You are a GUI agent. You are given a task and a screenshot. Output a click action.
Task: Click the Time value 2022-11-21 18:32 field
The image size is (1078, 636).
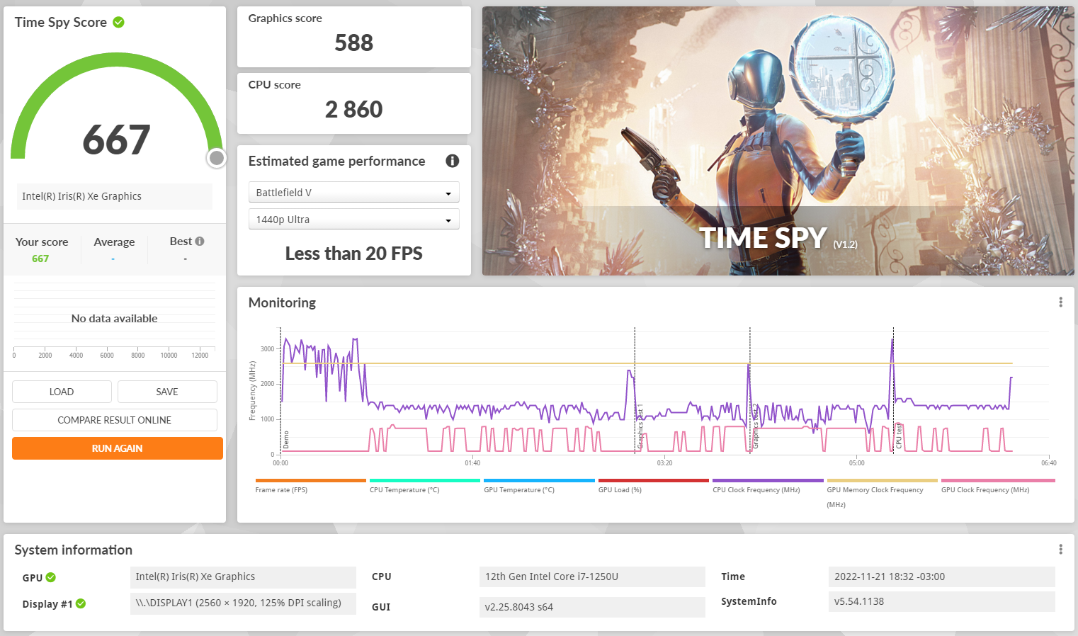[941, 577]
